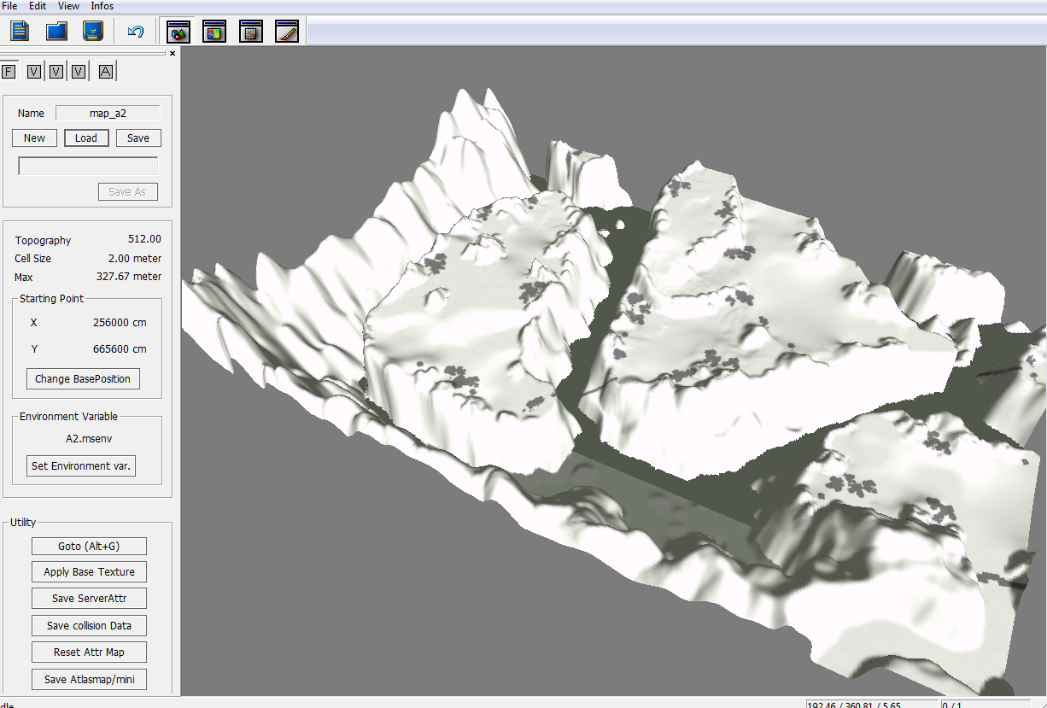Click the Save Atlasmap/mini button
The height and width of the screenshot is (708, 1047).
click(x=89, y=680)
